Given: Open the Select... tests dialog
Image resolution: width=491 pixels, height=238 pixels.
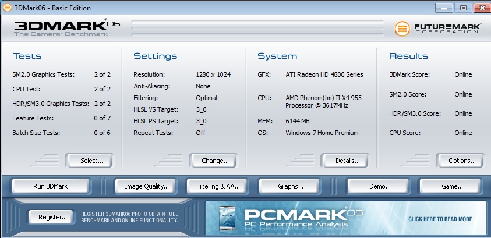Looking at the screenshot, I should (90, 161).
